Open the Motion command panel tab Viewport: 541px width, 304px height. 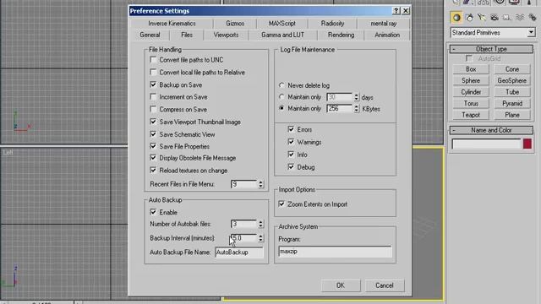coord(500,2)
